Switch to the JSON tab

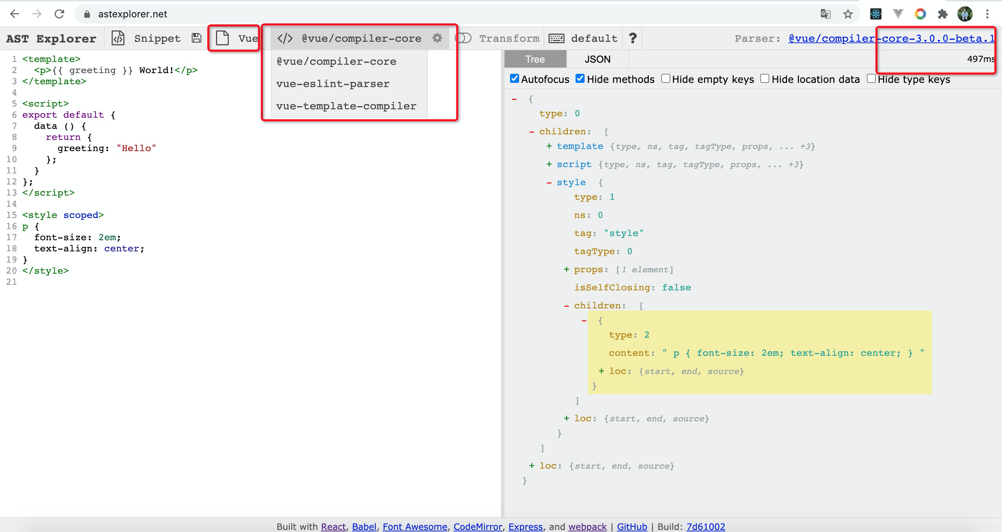(x=598, y=59)
